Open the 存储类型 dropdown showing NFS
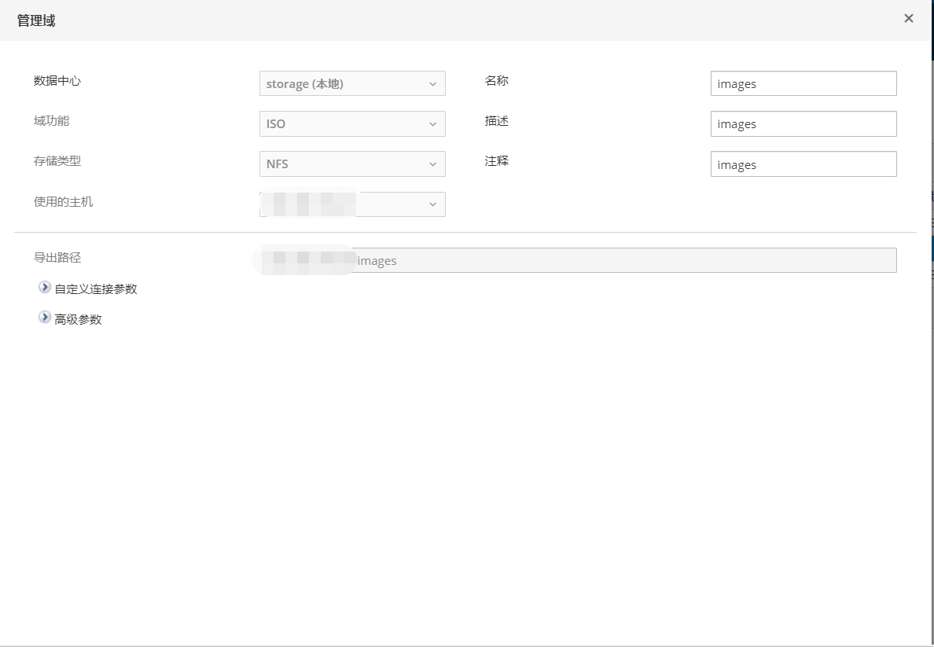The image size is (934, 647). coord(352,164)
